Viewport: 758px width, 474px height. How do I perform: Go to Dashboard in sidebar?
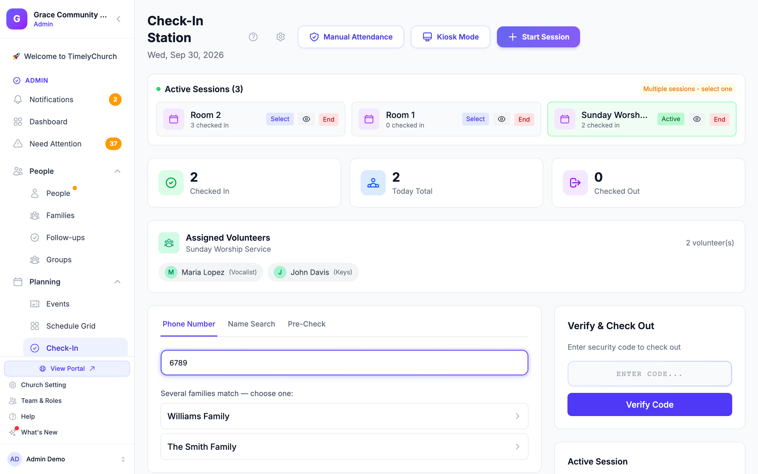[67, 122]
